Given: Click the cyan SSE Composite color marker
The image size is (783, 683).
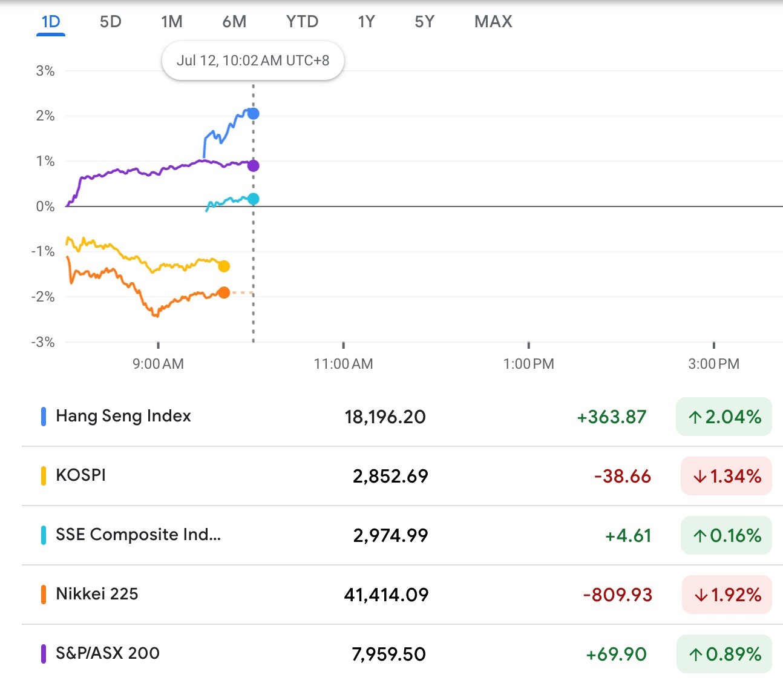Looking at the screenshot, I should pyautogui.click(x=44, y=535).
